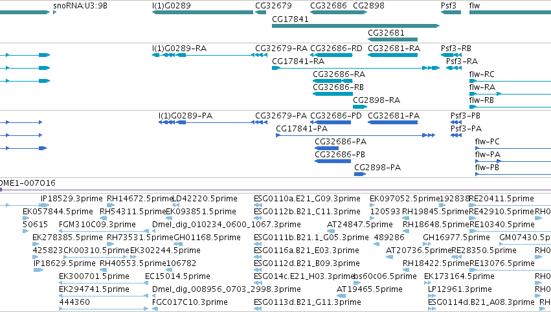Screen dimensions: 551x312
Task: Click EST AT24847.5prime
Action: (x=331, y=231)
